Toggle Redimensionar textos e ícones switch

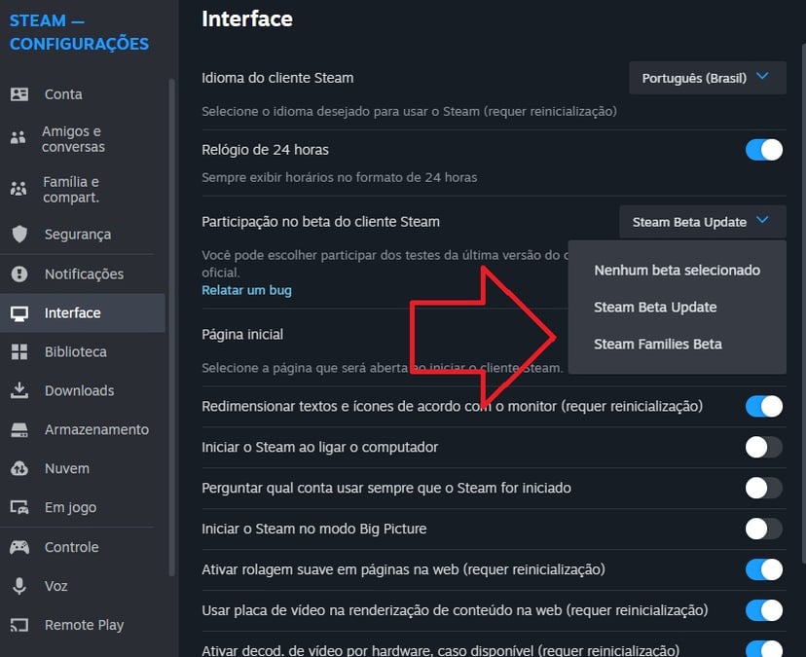point(764,406)
